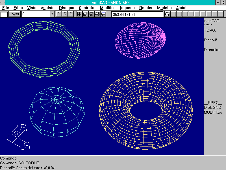
Task: Toggle the C toolbar button
Action: click(x=71, y=14)
